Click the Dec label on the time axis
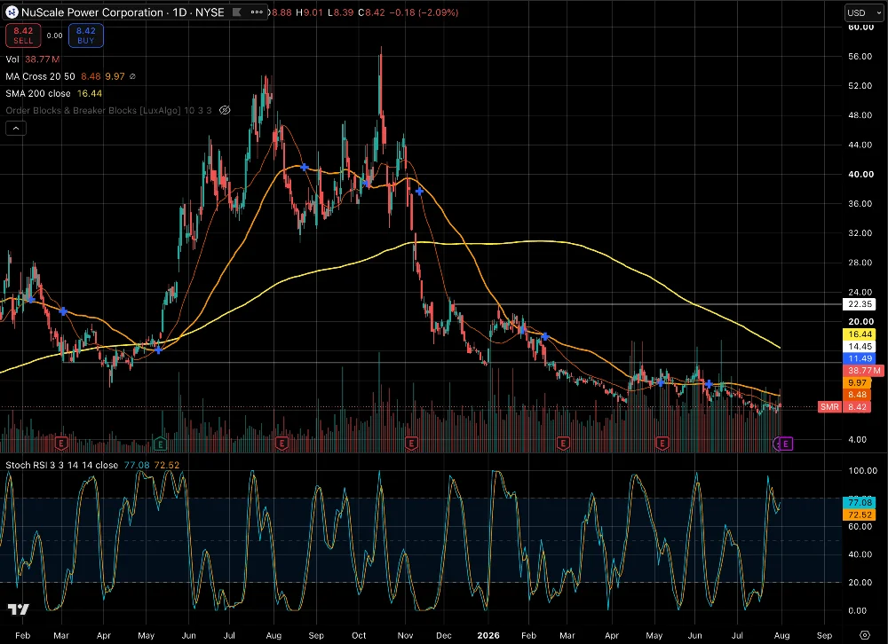Screen dimensions: 888x644 [443, 635]
